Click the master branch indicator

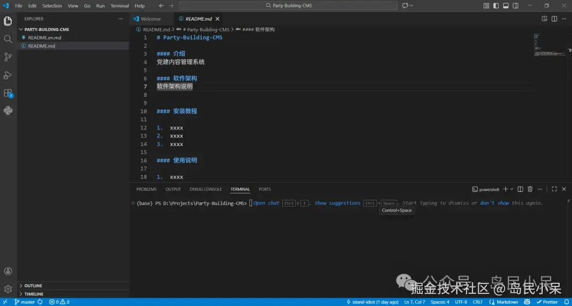tap(25, 302)
